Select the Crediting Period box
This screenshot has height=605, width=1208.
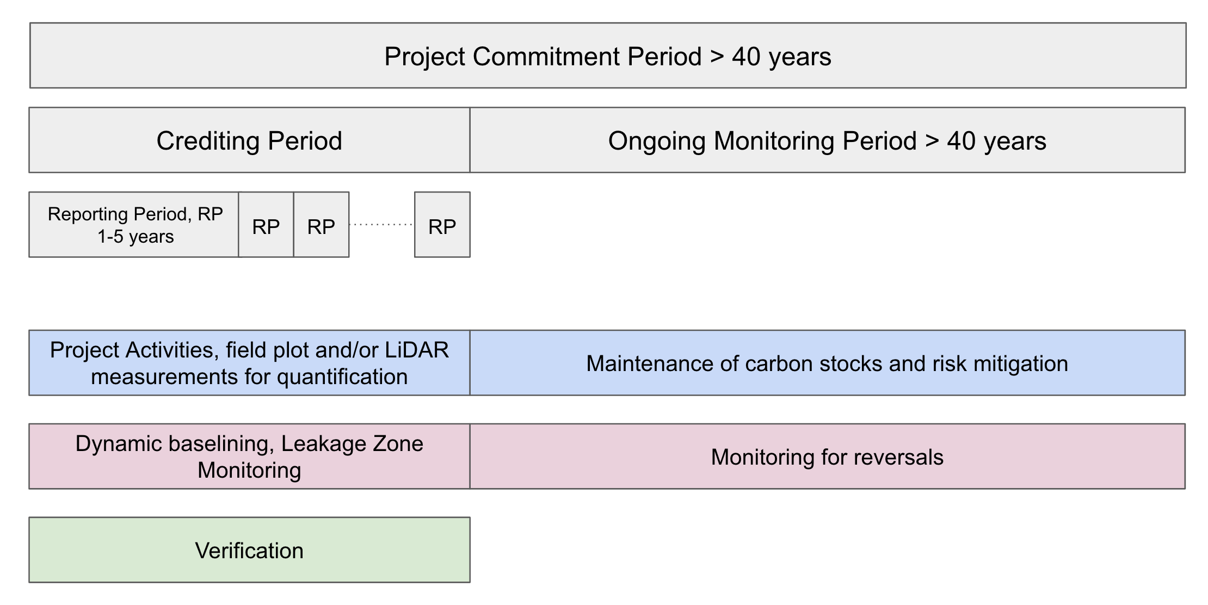249,140
